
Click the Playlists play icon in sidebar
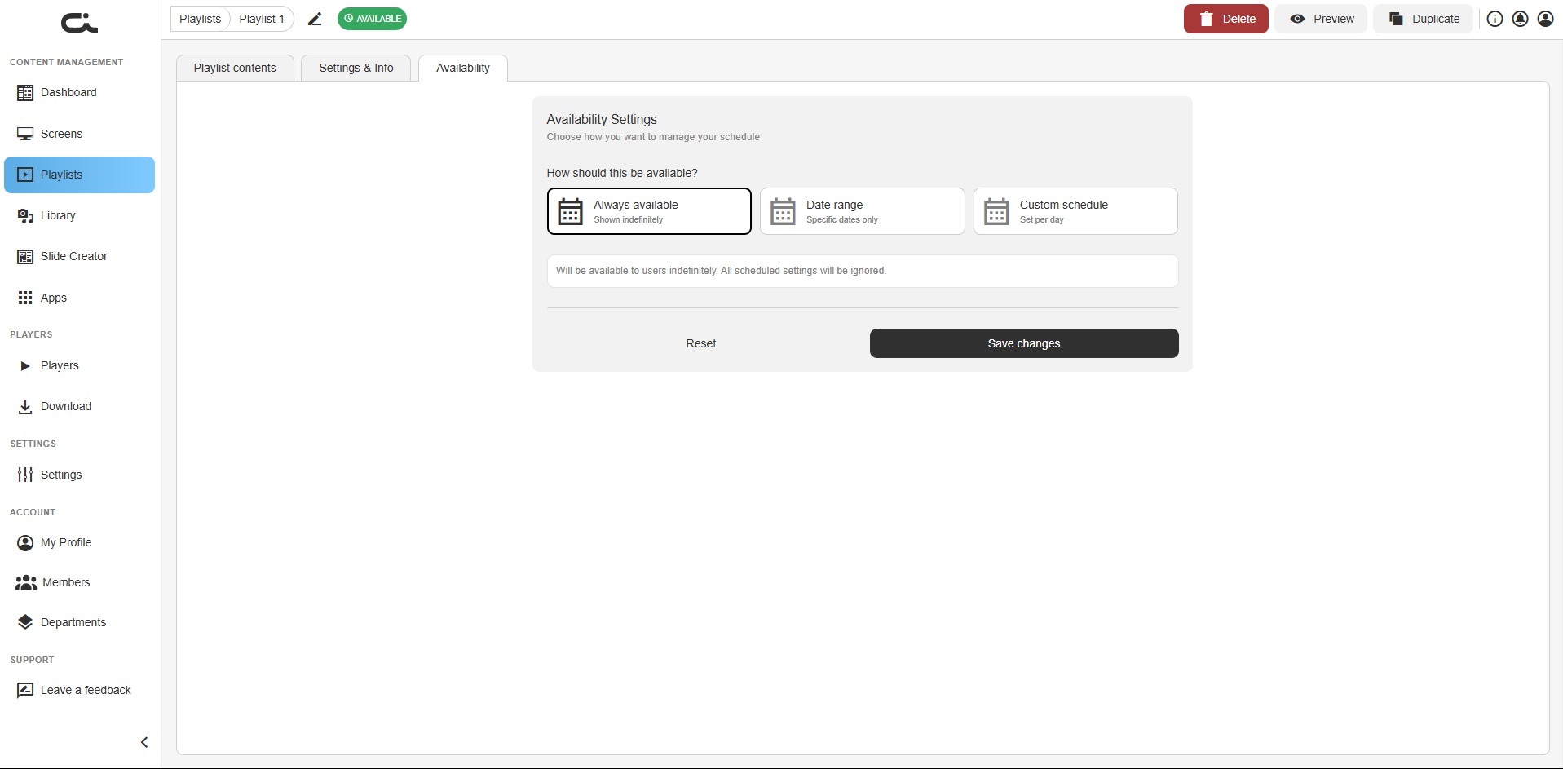25,175
